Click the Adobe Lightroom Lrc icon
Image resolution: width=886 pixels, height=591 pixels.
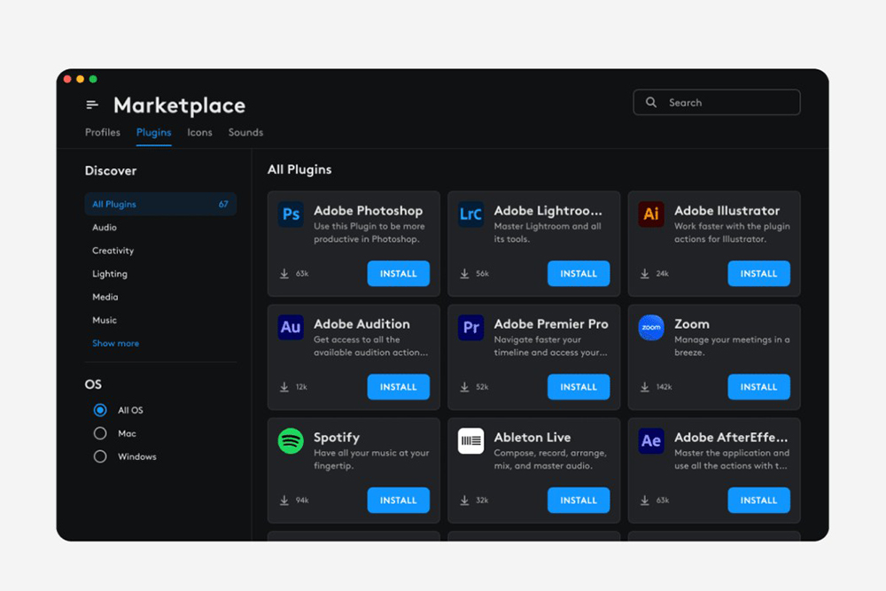click(x=470, y=214)
